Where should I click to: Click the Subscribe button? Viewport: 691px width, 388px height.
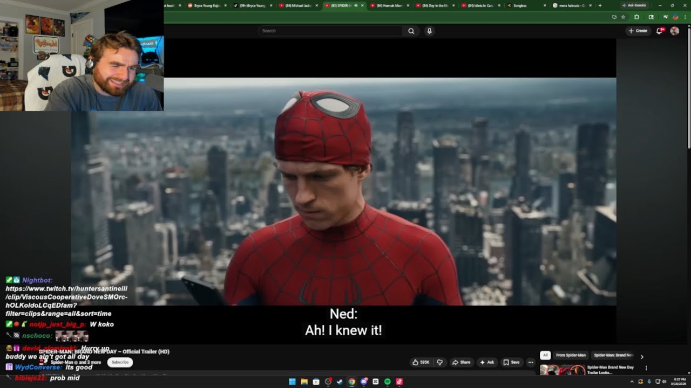pyautogui.click(x=120, y=362)
